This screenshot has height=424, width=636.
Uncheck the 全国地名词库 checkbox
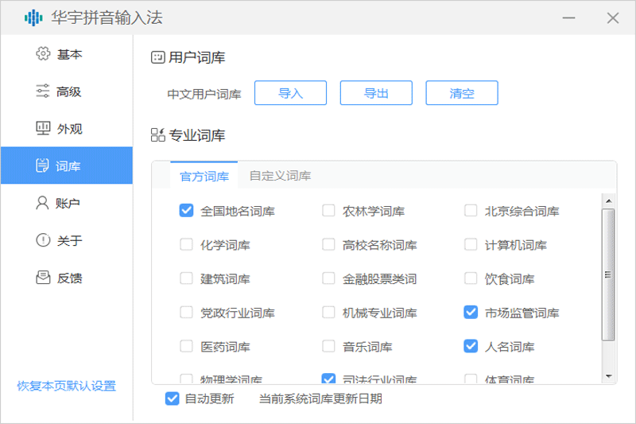coord(187,211)
